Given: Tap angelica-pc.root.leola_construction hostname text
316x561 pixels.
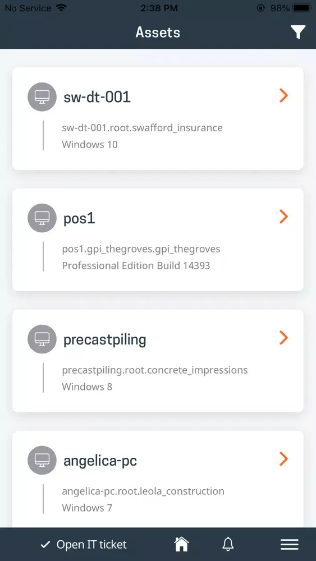Looking at the screenshot, I should pos(143,491).
